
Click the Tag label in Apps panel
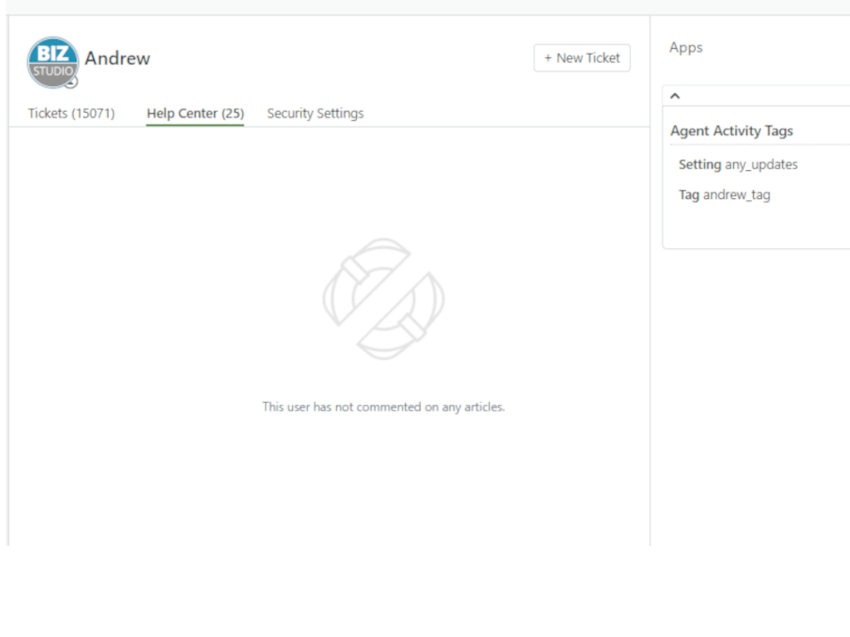[x=688, y=196]
